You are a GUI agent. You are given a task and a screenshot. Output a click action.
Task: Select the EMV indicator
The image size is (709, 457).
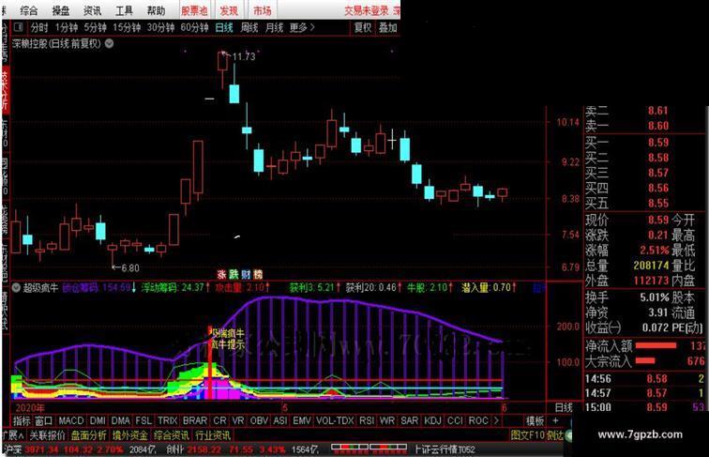(x=302, y=420)
